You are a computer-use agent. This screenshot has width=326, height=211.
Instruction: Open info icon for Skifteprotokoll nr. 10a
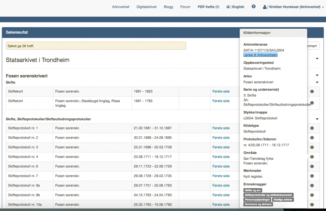point(312,205)
